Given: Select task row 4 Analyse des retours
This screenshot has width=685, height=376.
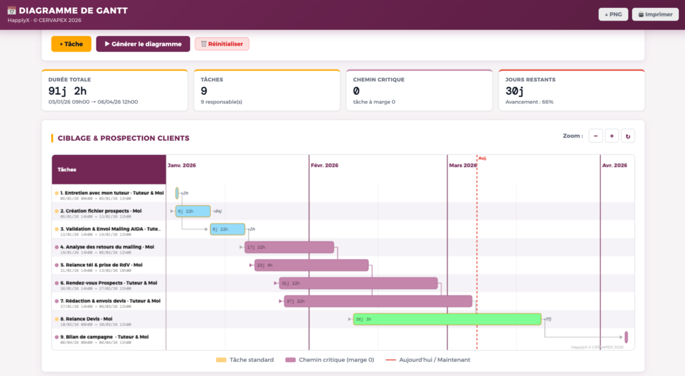Looking at the screenshot, I should (108, 247).
